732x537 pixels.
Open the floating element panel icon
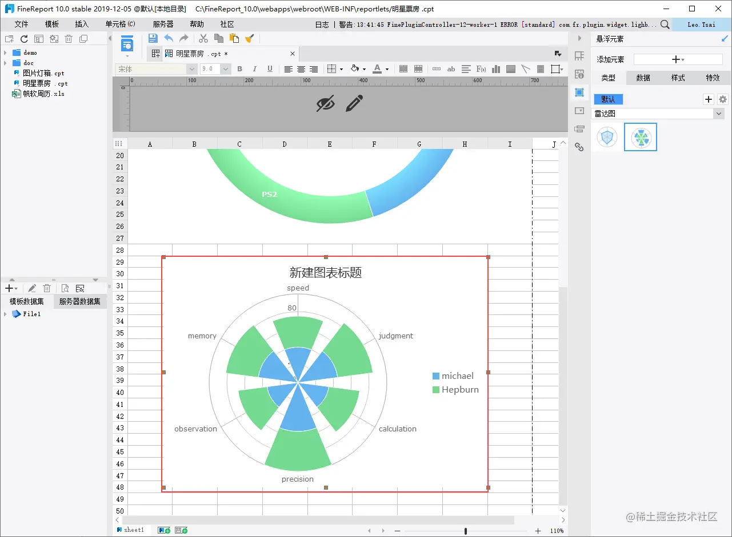point(579,92)
